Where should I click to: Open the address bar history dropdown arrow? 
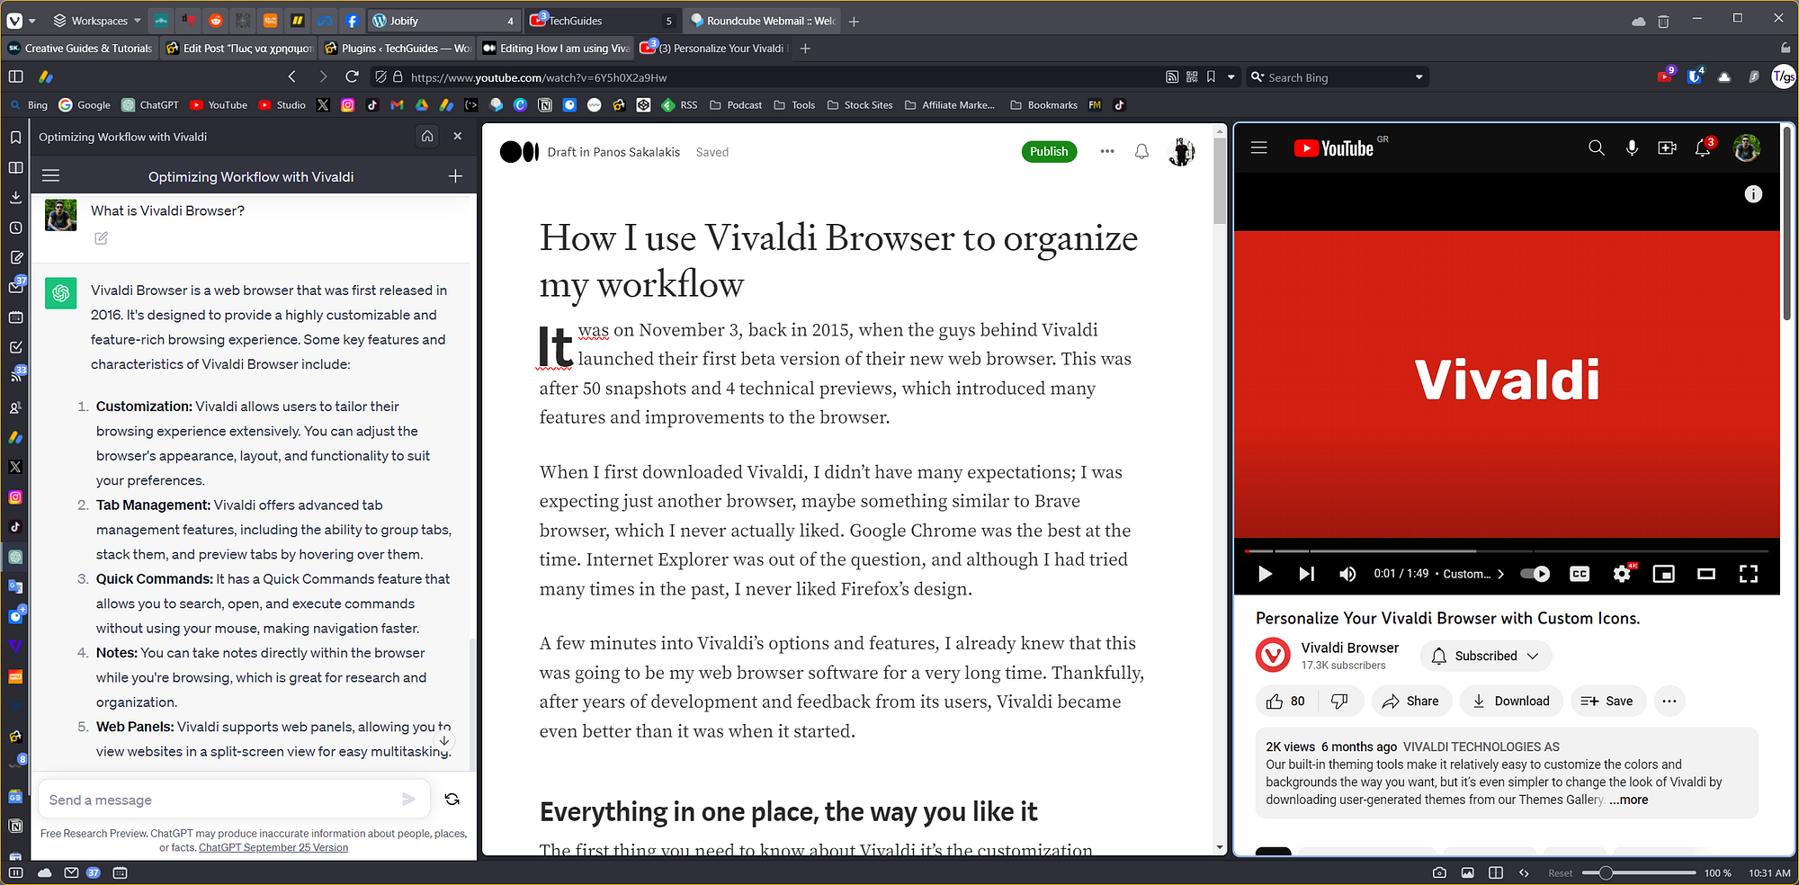[1231, 77]
